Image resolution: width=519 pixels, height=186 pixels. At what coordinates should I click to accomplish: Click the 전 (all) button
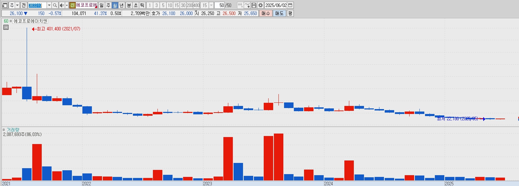click(x=23, y=5)
